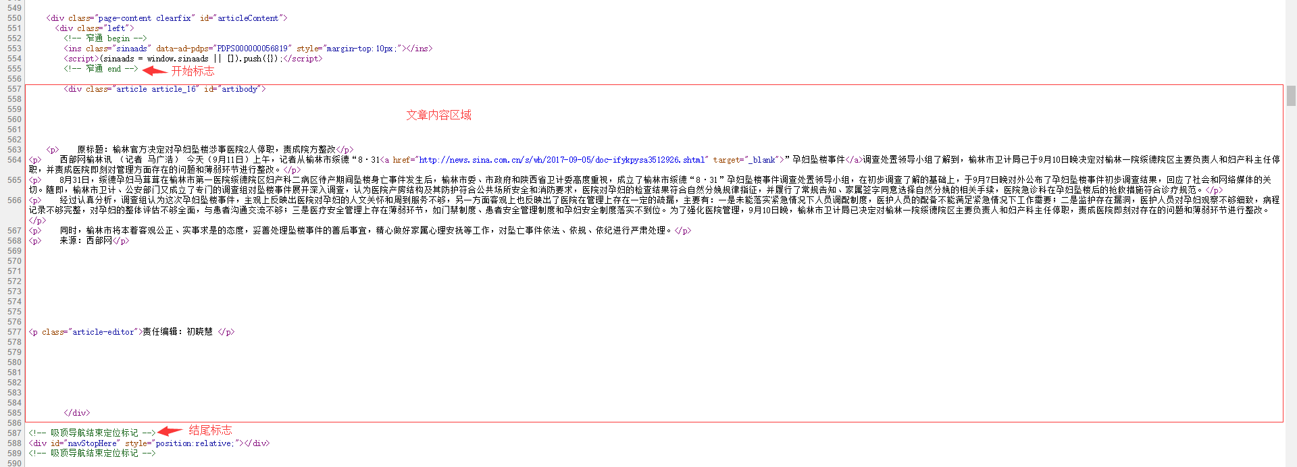This screenshot has width=1297, height=467.
Task: Open the news.sina.com.cn href URL
Action: (562, 160)
